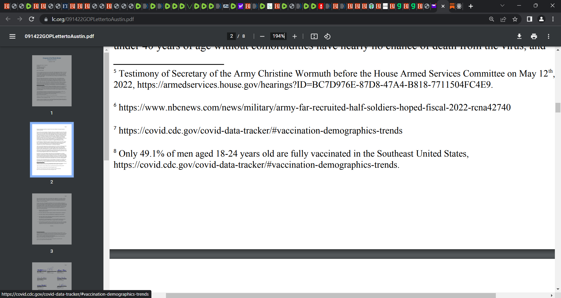Switch to the first browser tab
The height and width of the screenshot is (298, 561).
[x=7, y=6]
